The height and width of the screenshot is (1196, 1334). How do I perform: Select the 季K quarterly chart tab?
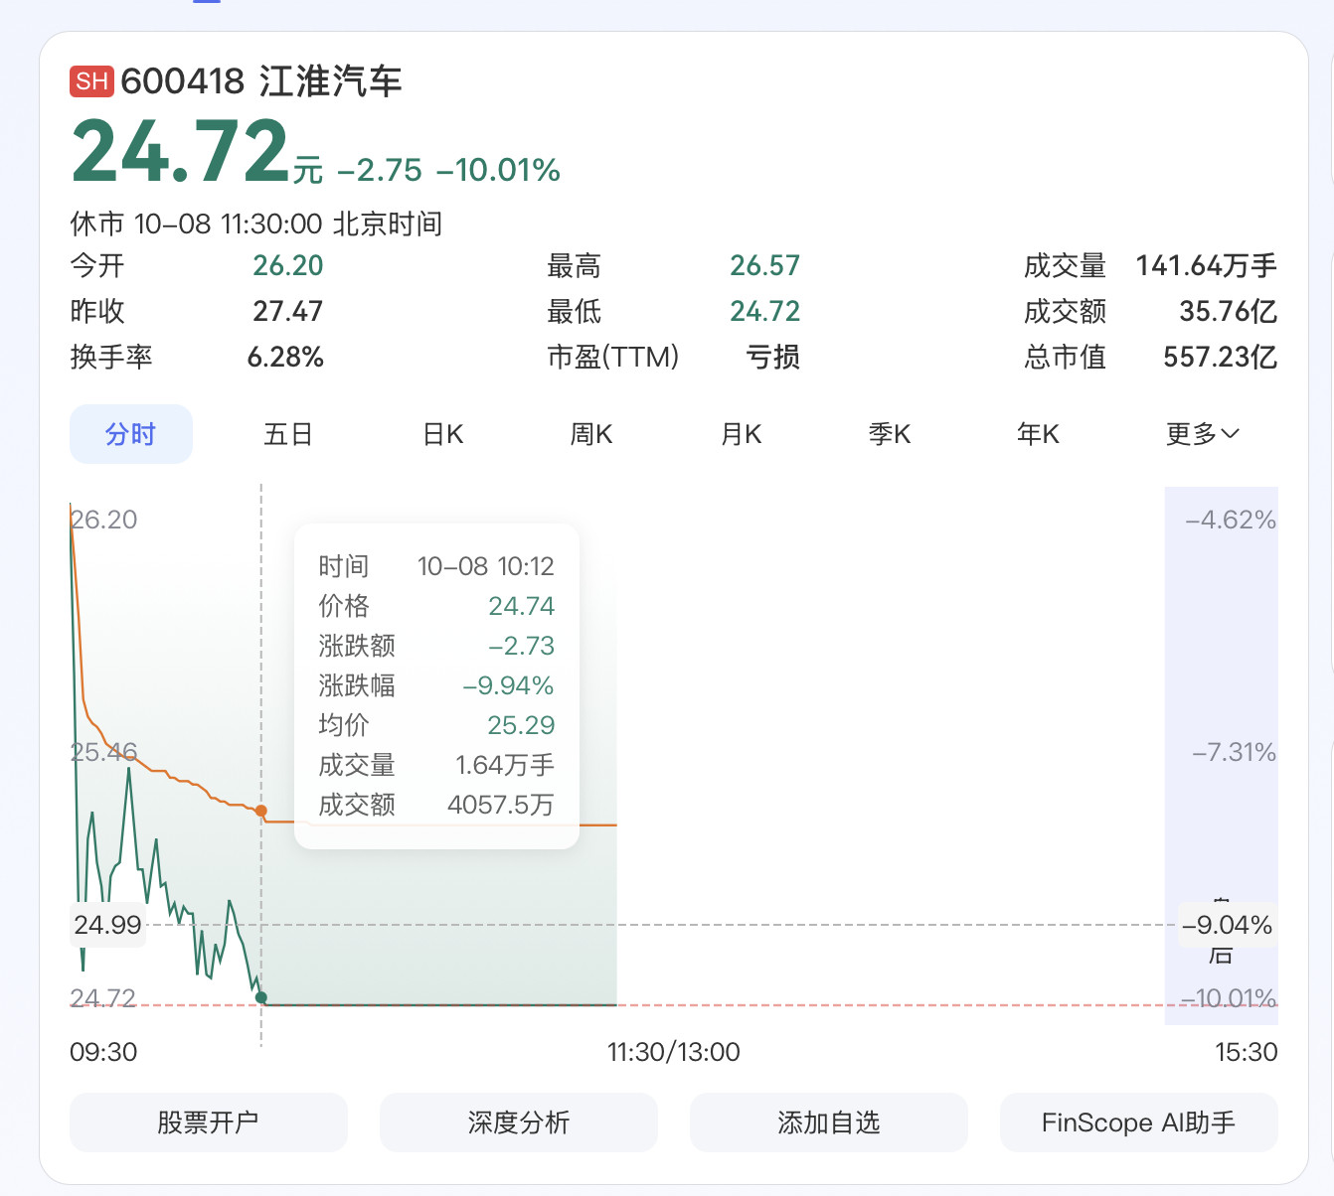click(890, 434)
